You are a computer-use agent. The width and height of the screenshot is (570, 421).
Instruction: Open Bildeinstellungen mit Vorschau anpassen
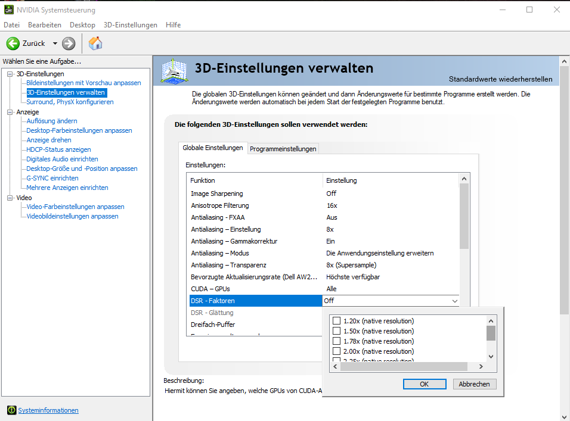[x=83, y=83]
